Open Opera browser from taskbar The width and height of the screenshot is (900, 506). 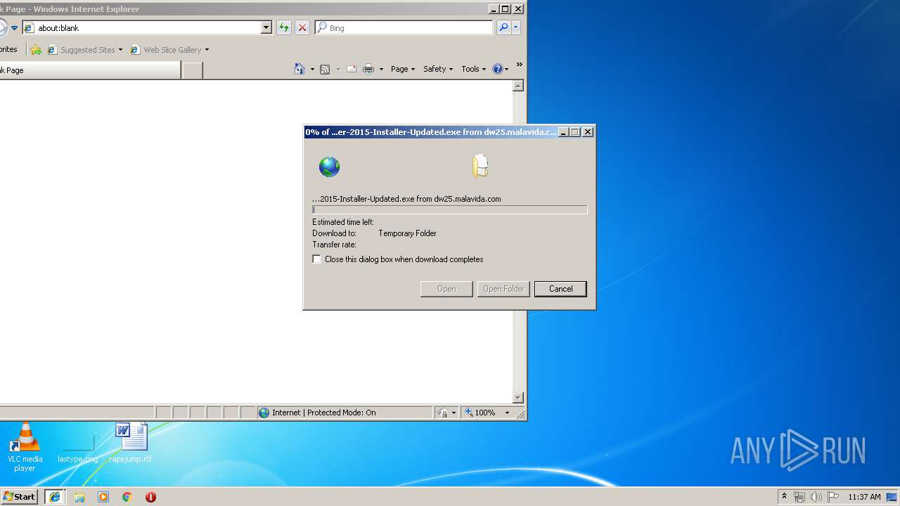click(150, 497)
